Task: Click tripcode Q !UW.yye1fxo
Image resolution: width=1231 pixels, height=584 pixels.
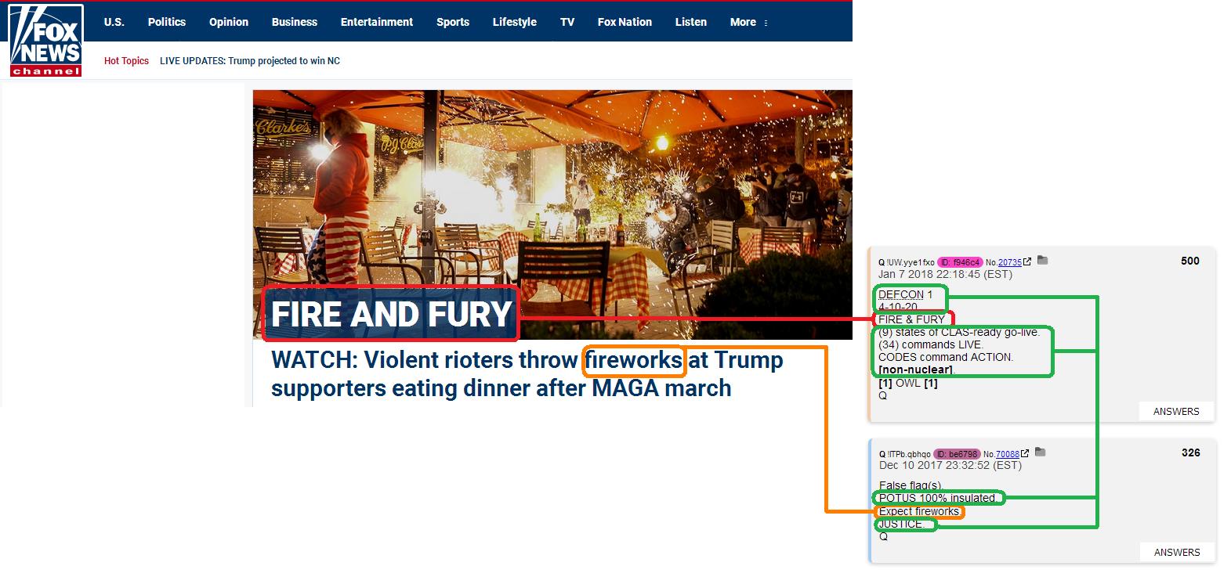Action: [906, 262]
